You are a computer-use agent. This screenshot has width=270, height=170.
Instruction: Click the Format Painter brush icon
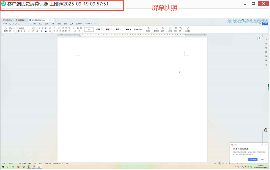point(5,28)
